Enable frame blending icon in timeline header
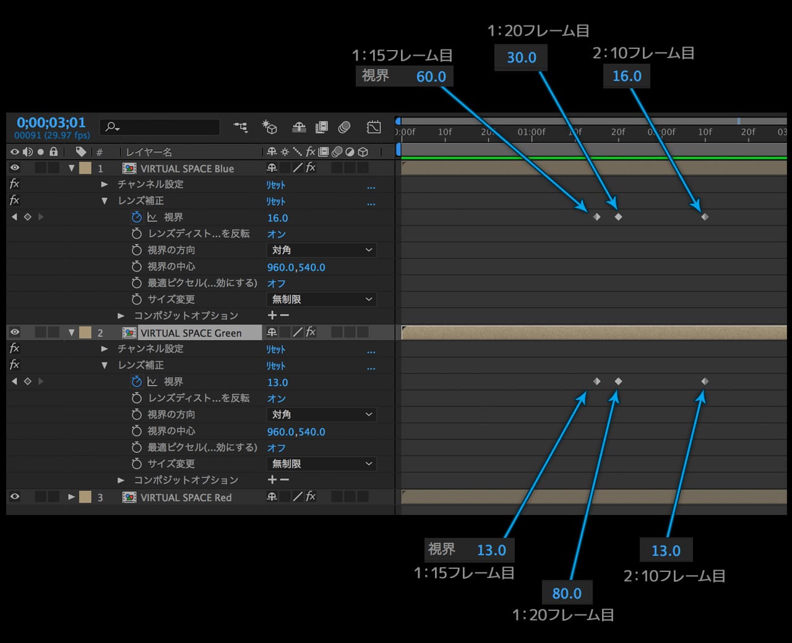This screenshot has width=792, height=643. point(322,127)
